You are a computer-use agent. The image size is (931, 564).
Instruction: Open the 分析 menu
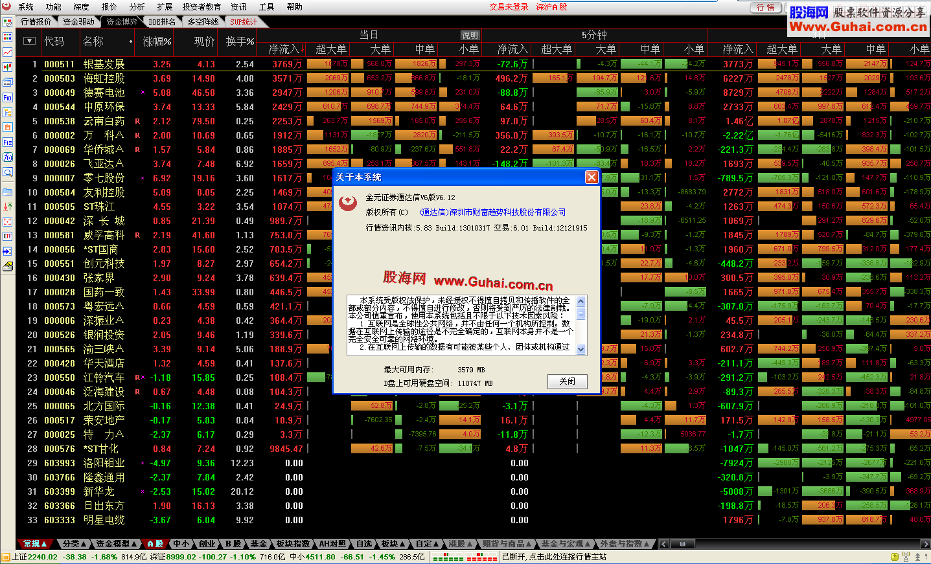(137, 6)
